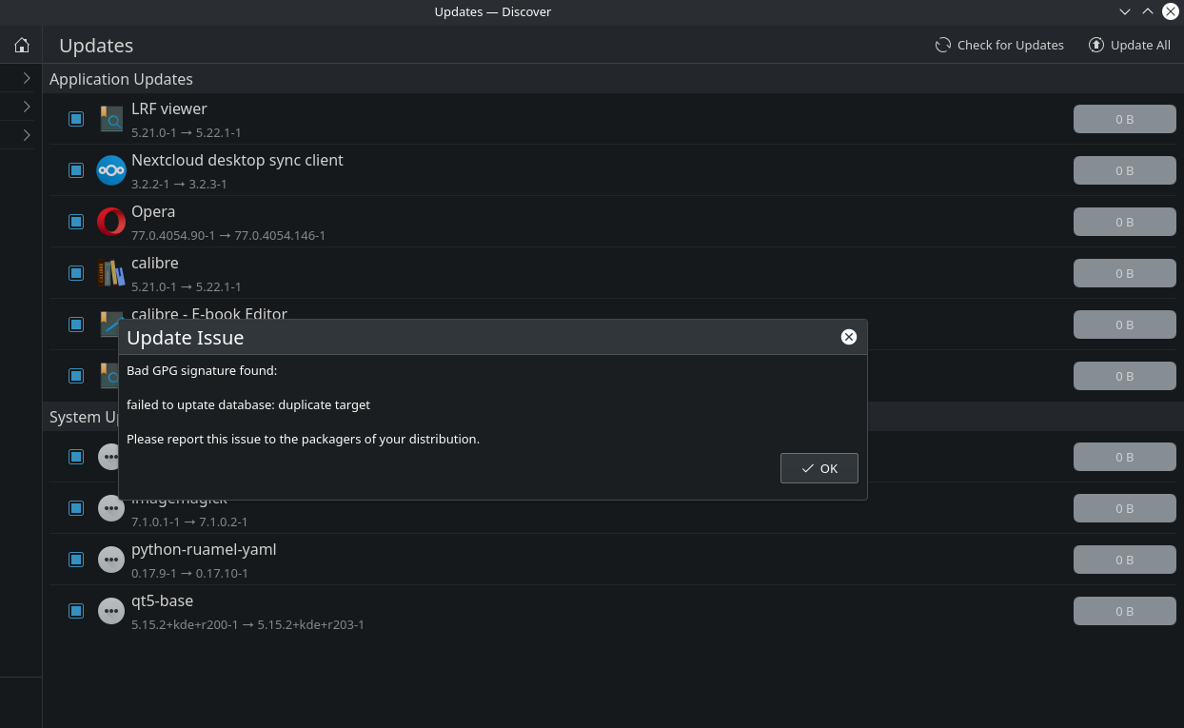Select the qt5-base entry name

[x=163, y=600]
